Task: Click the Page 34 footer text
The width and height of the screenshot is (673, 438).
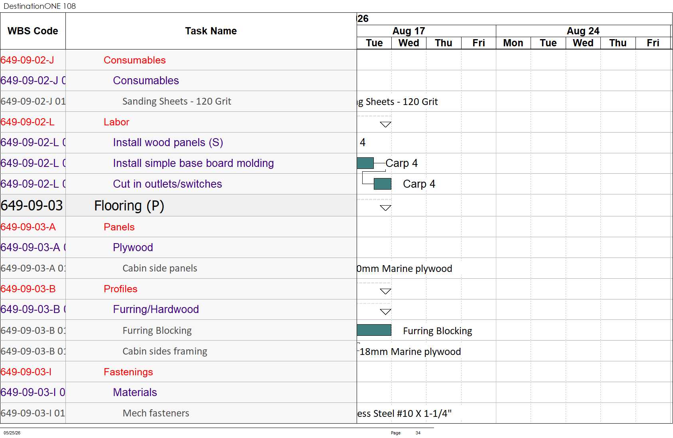Action: click(406, 433)
